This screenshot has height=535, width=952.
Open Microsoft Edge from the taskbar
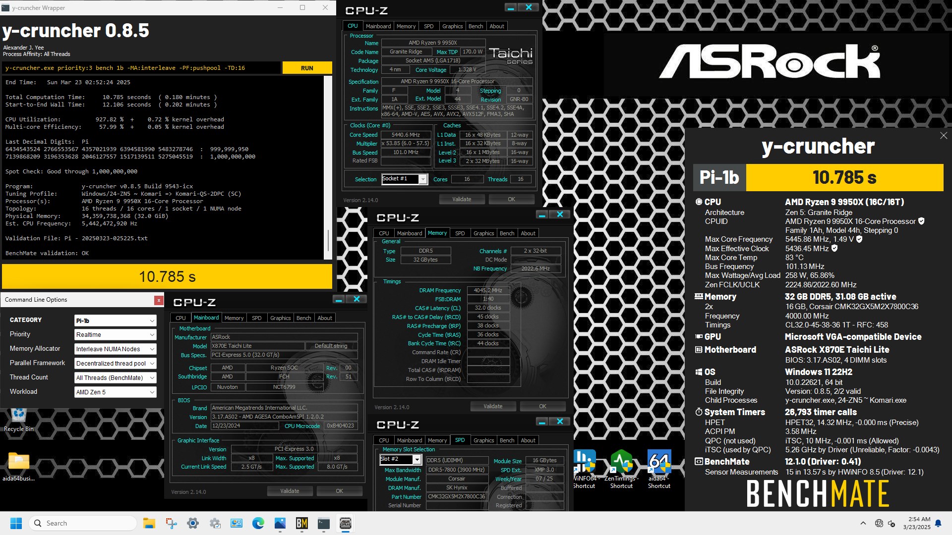pyautogui.click(x=258, y=523)
